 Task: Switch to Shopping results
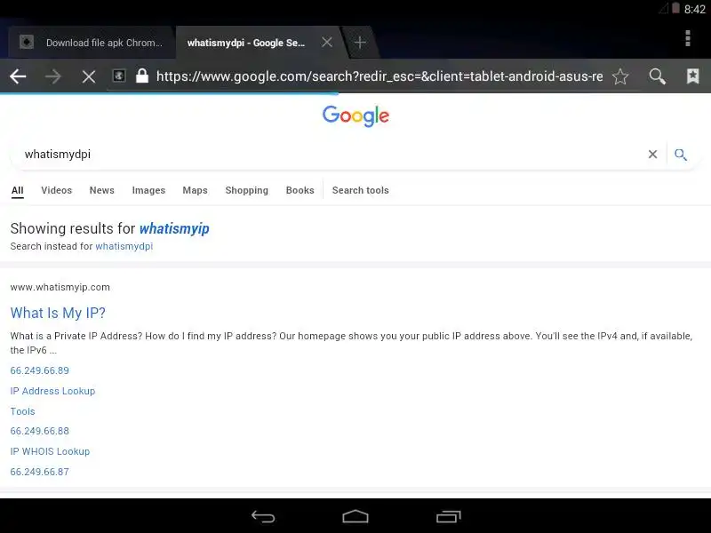pos(247,190)
